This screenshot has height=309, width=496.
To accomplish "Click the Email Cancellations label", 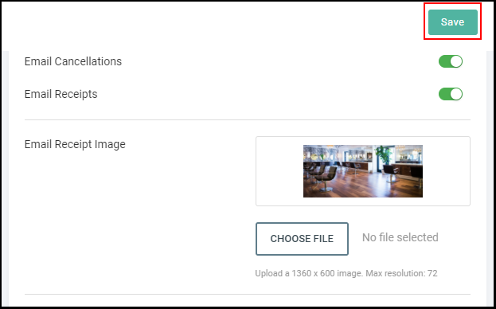I will [73, 61].
